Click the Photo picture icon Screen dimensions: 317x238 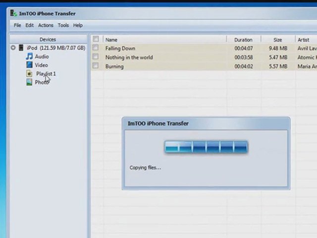(29, 82)
